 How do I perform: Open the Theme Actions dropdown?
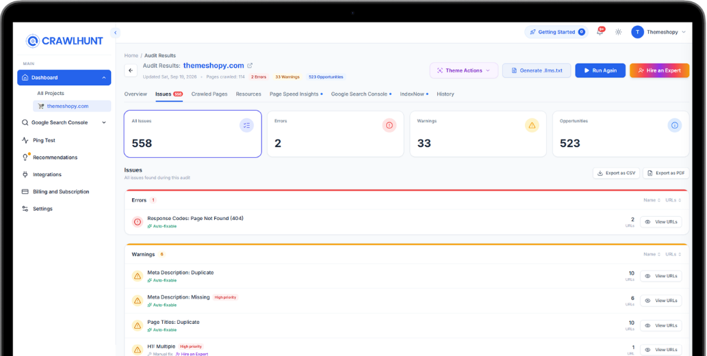click(463, 70)
